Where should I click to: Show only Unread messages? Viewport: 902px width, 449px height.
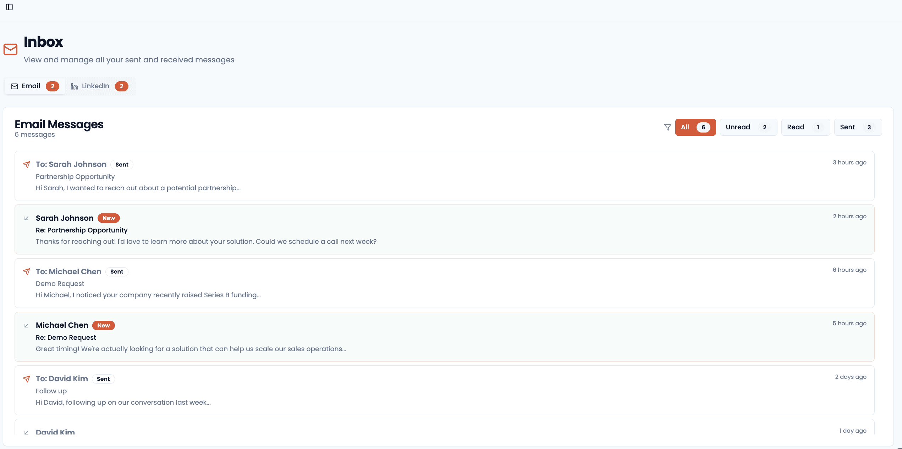[x=748, y=127]
